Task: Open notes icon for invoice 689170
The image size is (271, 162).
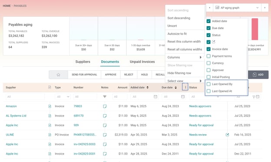Action: pyautogui.click(x=105, y=116)
